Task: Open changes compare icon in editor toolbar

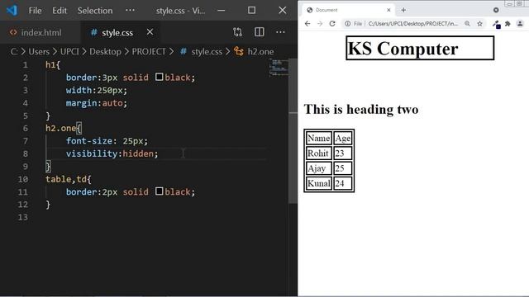Action: pos(237,32)
